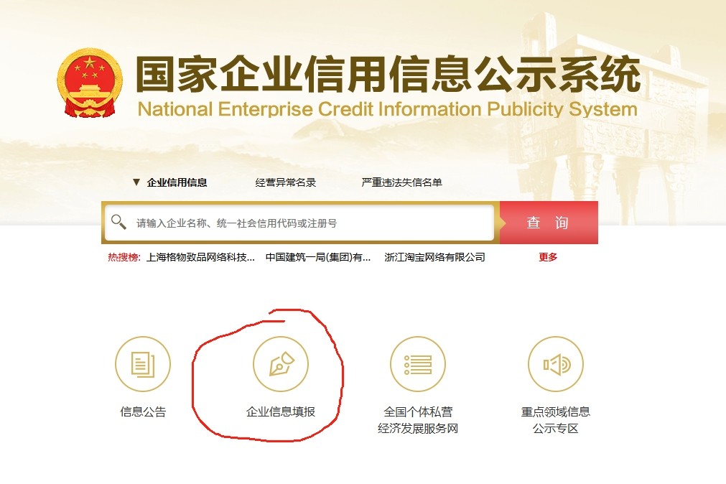The height and width of the screenshot is (484, 726).
Task: Expand the triangle beside 企业信息用信息
Action: 136,182
